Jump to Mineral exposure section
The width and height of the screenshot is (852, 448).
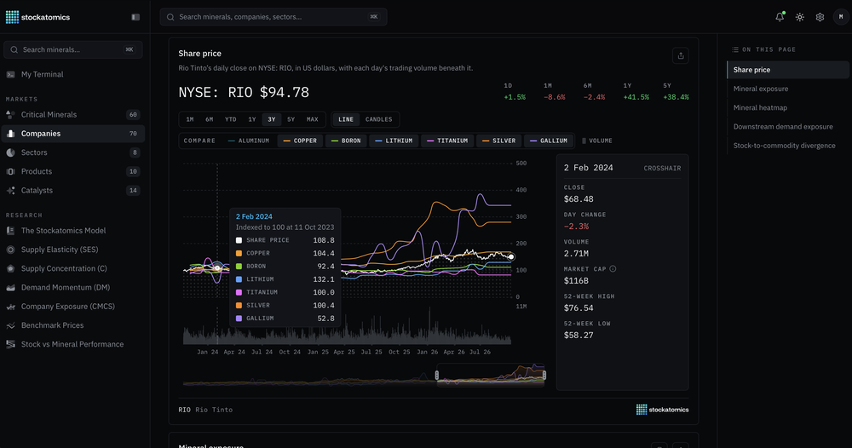[x=761, y=89]
